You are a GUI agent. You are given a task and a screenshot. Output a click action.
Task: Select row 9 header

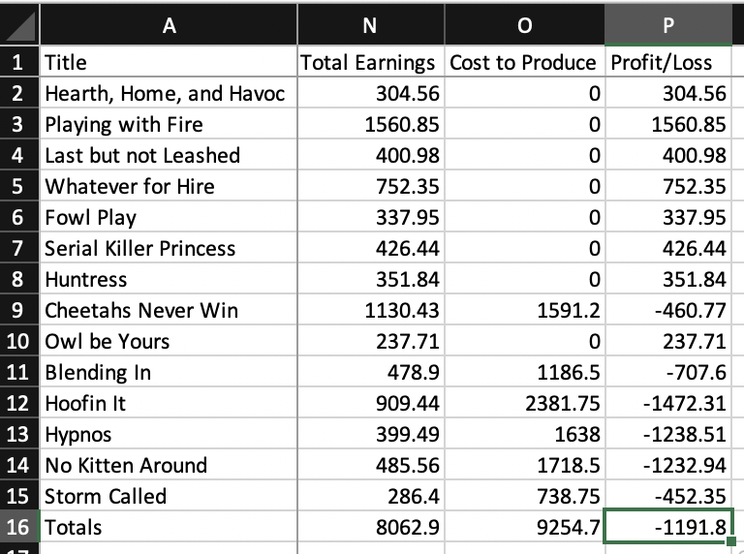(x=19, y=310)
